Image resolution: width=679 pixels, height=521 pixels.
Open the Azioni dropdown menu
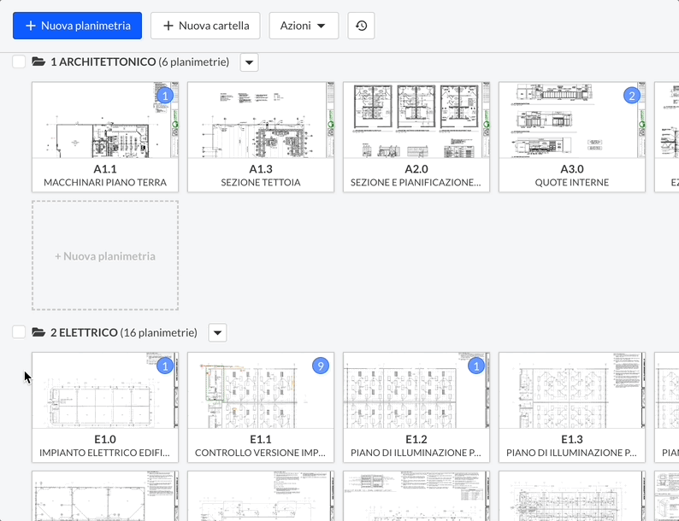click(x=304, y=26)
